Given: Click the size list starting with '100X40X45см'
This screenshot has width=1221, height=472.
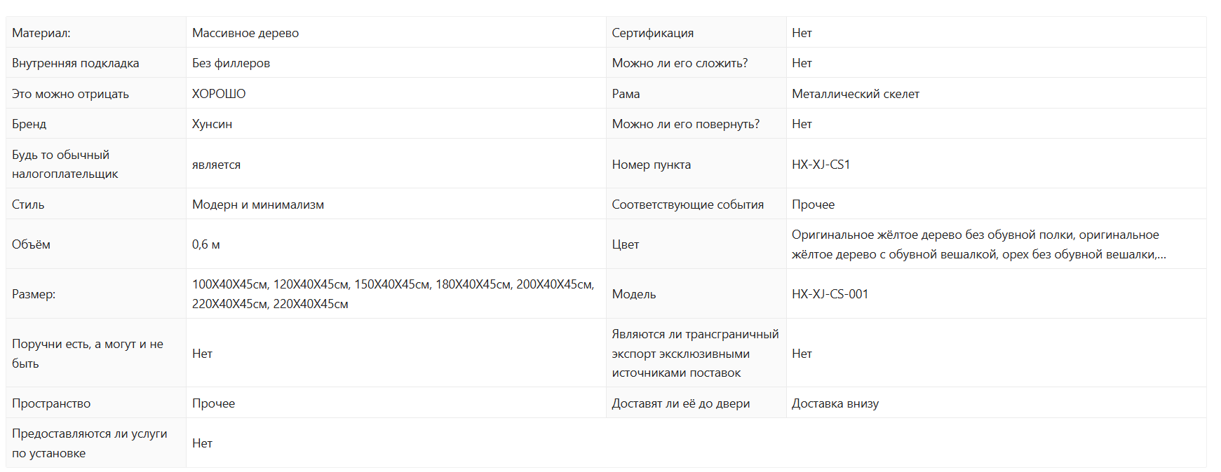Looking at the screenshot, I should [x=393, y=294].
